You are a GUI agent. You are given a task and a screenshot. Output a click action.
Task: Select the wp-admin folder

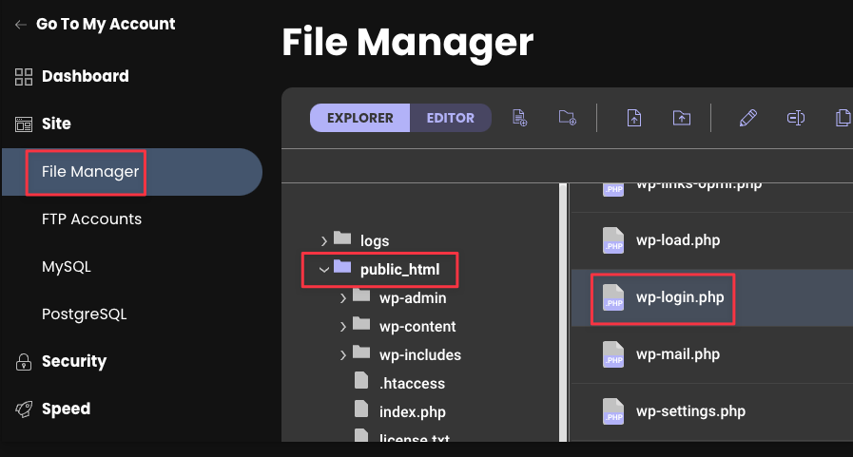pos(413,298)
